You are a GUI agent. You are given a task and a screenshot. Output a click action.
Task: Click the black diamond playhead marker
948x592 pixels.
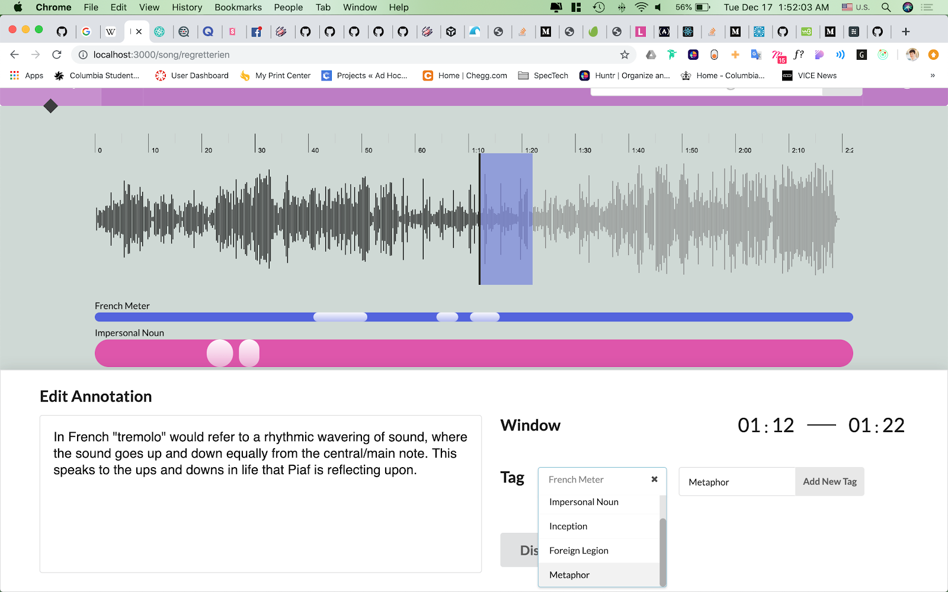[x=50, y=106]
